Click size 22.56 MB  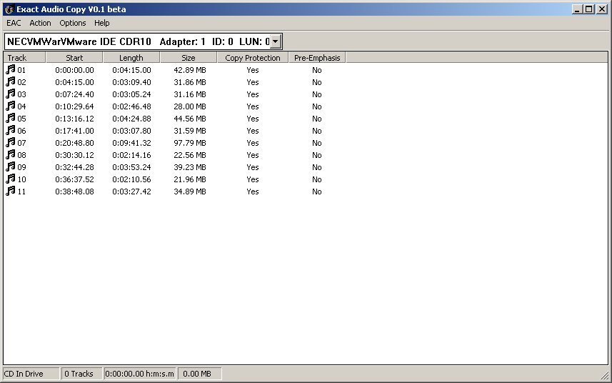pos(190,155)
